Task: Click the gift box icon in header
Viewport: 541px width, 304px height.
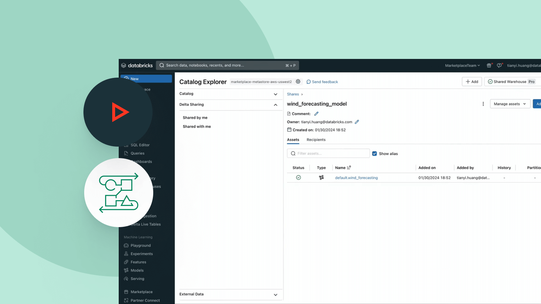Action: (489, 65)
